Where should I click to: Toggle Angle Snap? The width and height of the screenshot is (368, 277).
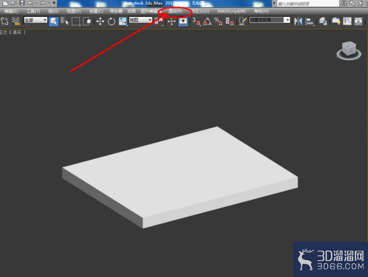pyautogui.click(x=207, y=21)
